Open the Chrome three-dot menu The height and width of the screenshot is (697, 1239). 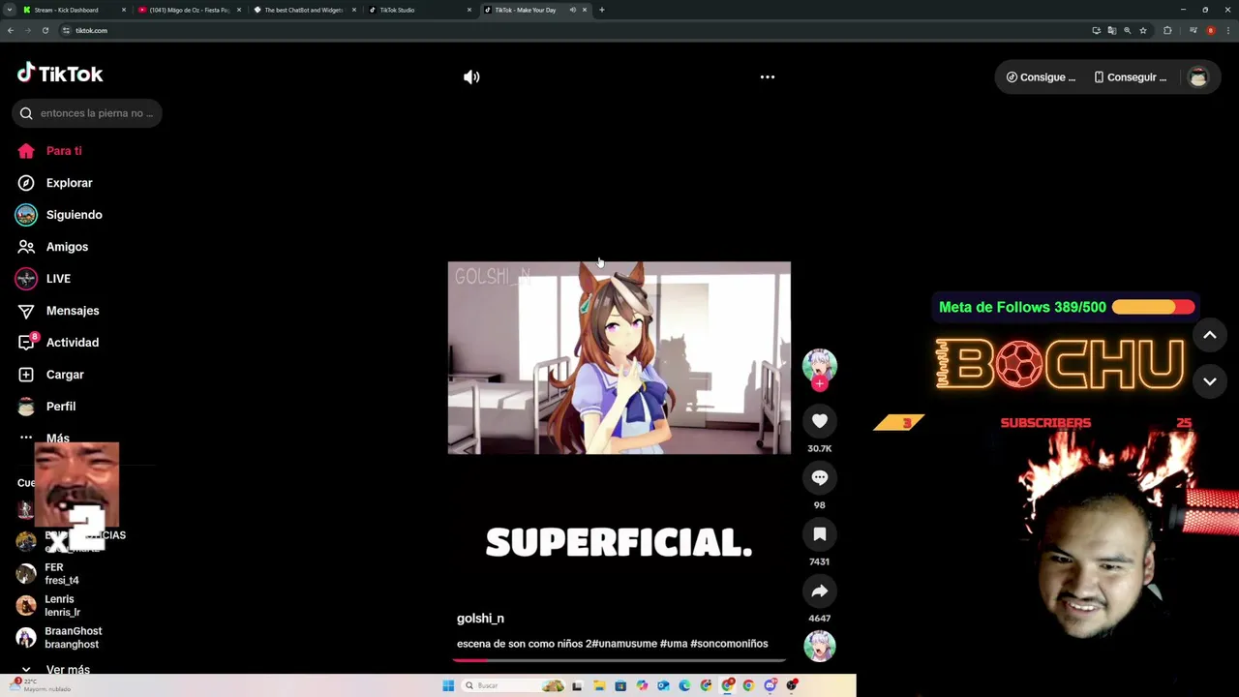pos(1228,30)
